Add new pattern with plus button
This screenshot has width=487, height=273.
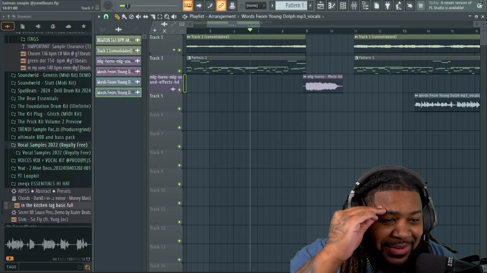point(310,5)
